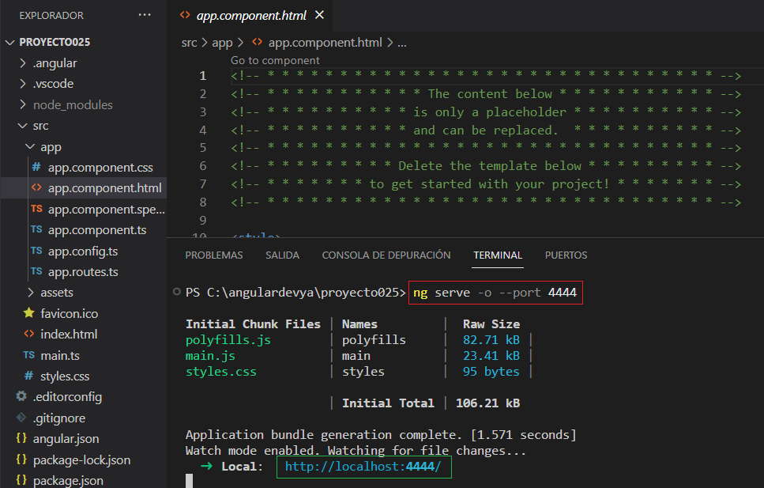Click 'polyfills.js' in the terminal output
Viewport: 764px width, 488px height.
(x=228, y=339)
